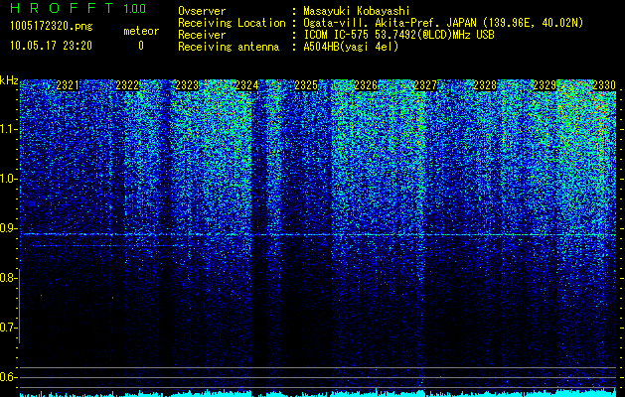The width and height of the screenshot is (625, 397).
Task: Click the meteor count value 0
Action: pos(141,46)
